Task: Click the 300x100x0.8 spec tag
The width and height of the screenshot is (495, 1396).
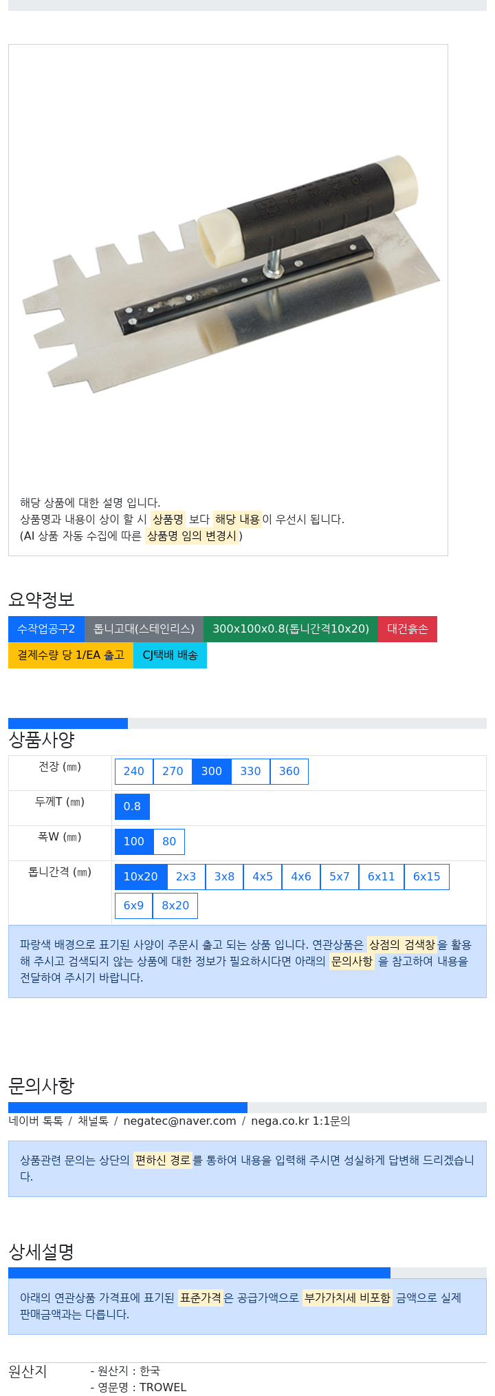Action: [x=291, y=628]
